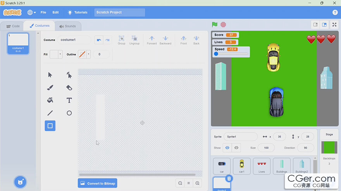Toggle full screen stage mode
The height and width of the screenshot is (191, 341).
click(334, 25)
